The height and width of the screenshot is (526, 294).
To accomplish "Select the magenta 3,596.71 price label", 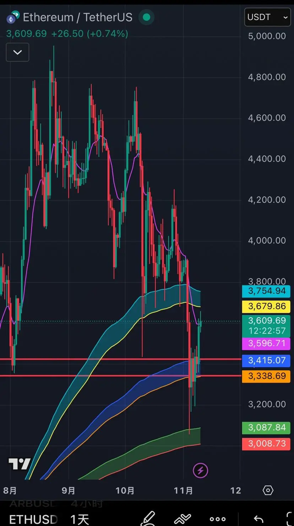I will coord(266,343).
